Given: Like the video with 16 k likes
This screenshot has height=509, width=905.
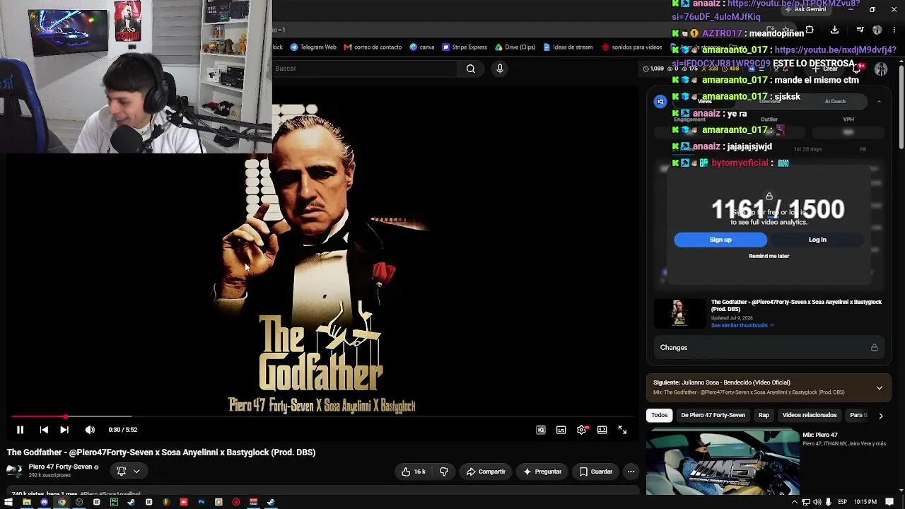Looking at the screenshot, I should click(414, 472).
